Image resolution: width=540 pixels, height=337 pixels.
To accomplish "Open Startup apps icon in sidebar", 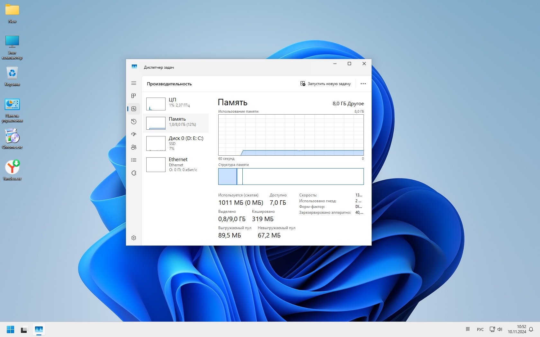I will coord(134,134).
